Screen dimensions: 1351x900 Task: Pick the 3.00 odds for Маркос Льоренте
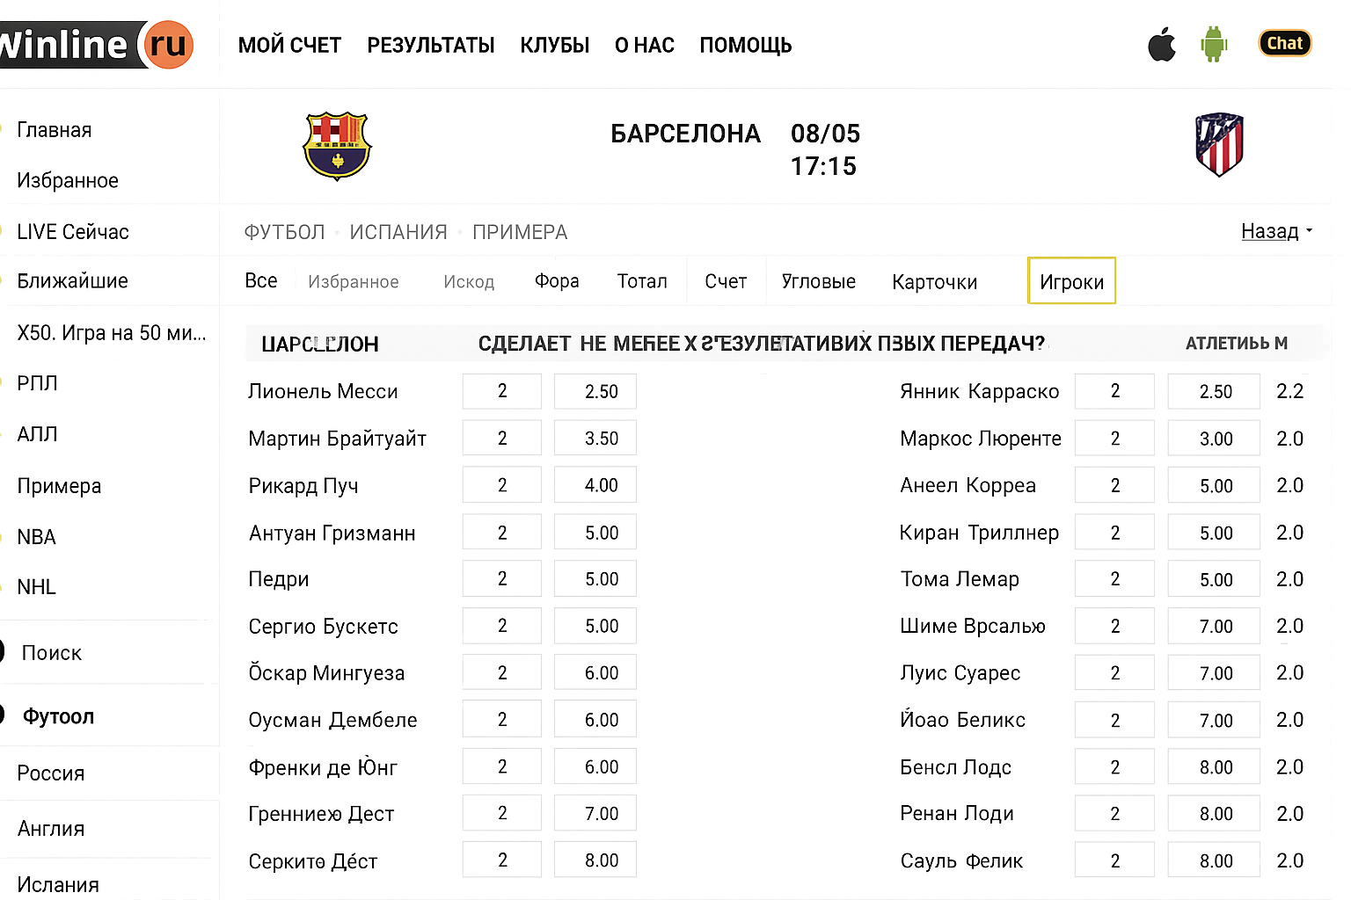click(x=1214, y=439)
